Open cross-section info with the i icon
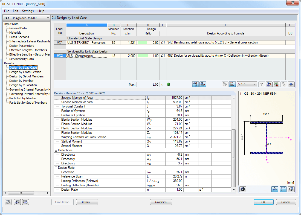 pos(243,189)
